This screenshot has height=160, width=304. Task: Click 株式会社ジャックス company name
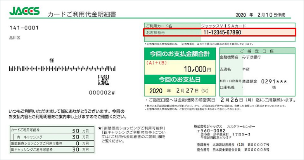pos(208,127)
